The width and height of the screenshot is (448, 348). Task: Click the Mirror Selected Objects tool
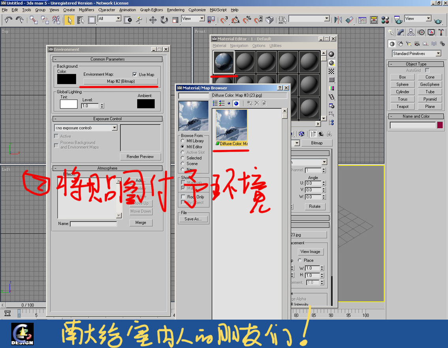(x=338, y=20)
